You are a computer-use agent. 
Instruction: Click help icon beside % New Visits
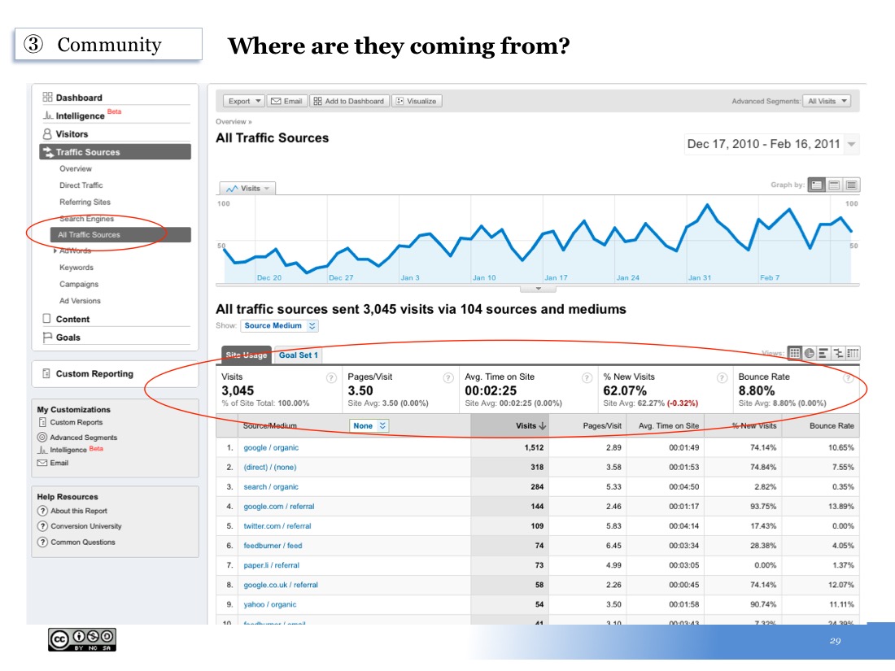coord(722,377)
